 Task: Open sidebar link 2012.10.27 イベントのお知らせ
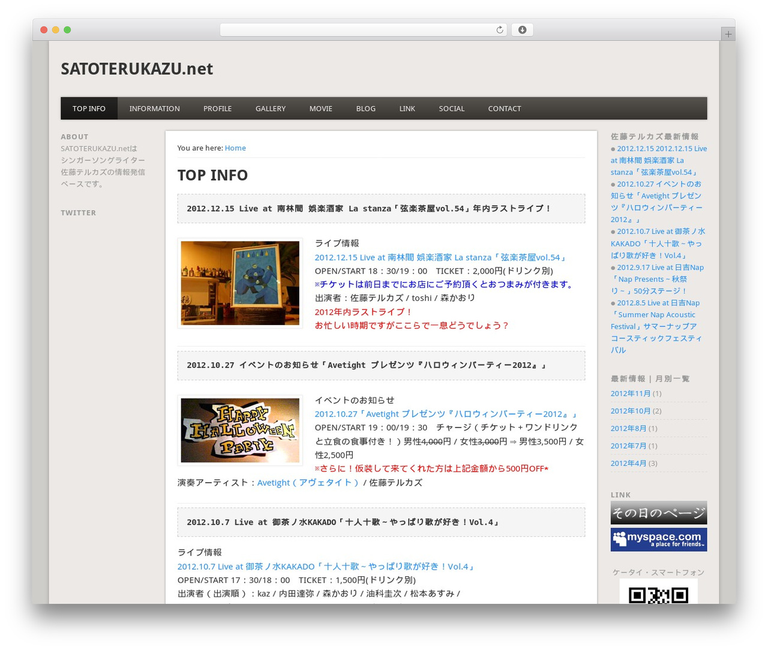[657, 201]
